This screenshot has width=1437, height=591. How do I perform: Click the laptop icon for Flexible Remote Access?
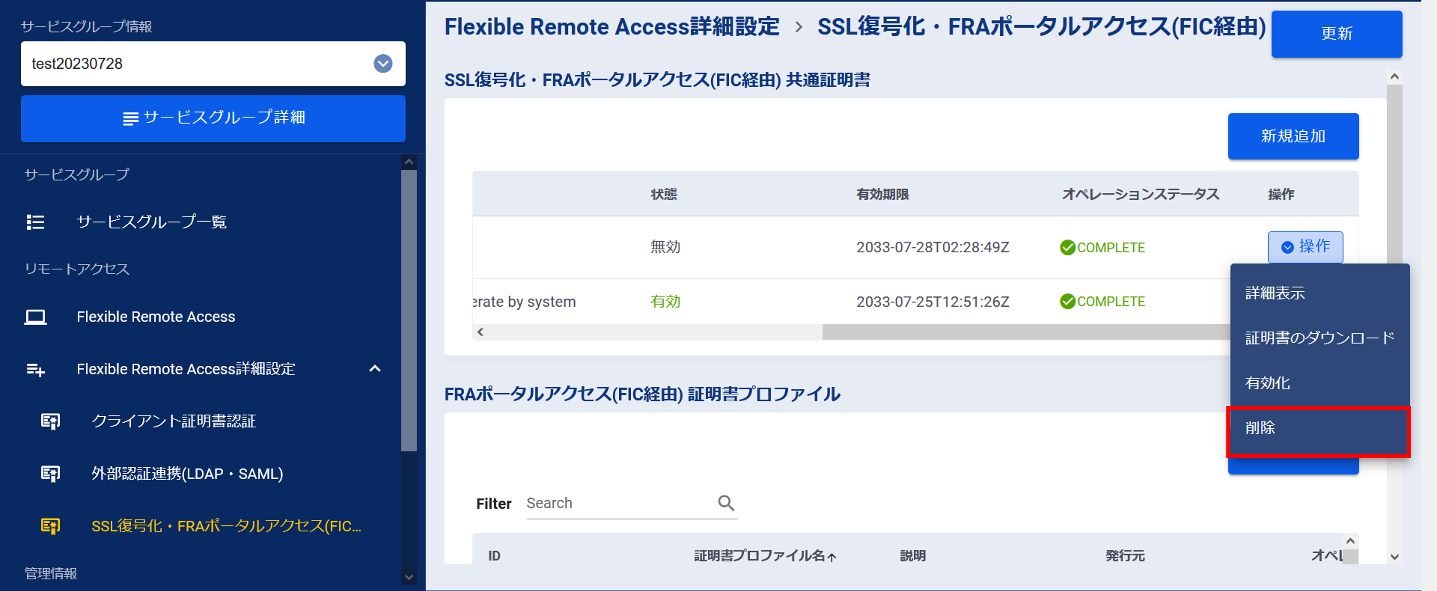(x=36, y=317)
